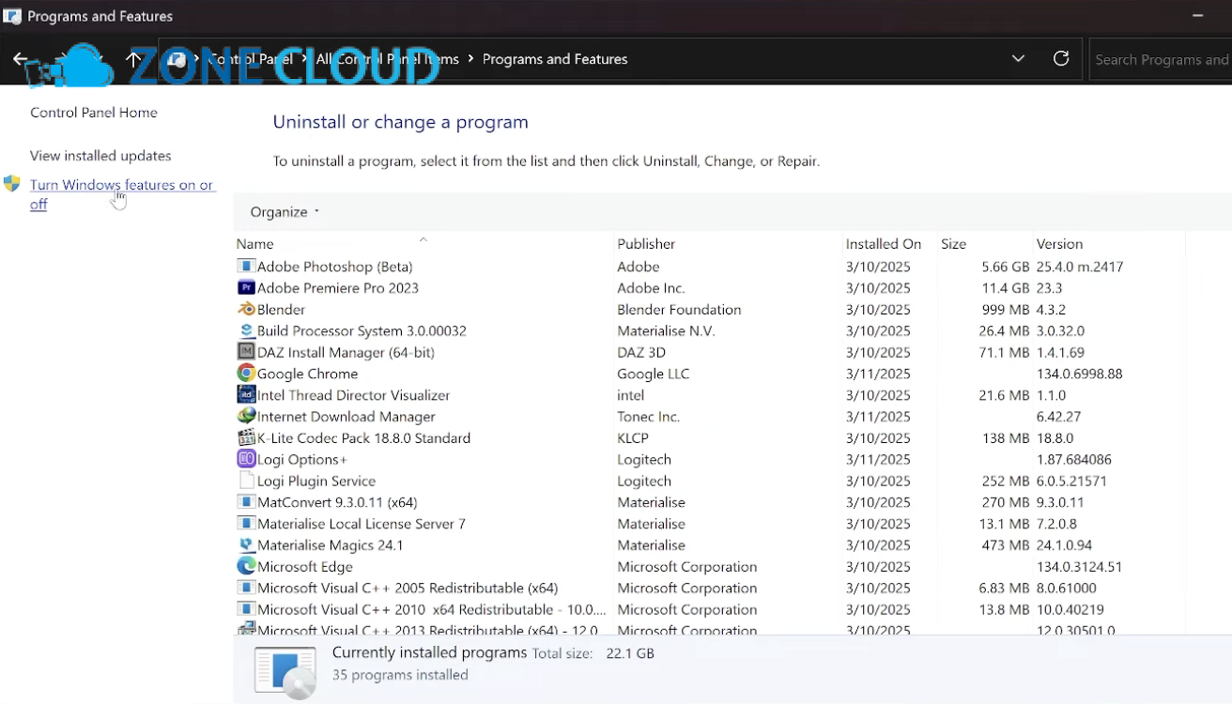Select Materialise Local License Server 7 entry
1232x704 pixels.
point(362,524)
